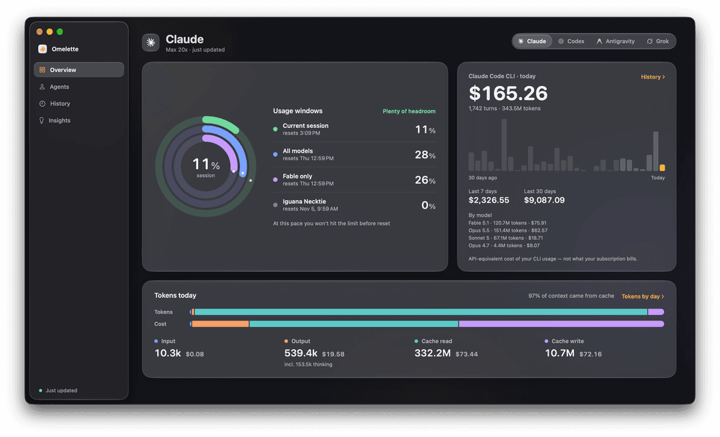This screenshot has width=720, height=437.
Task: Click the Agents person icon
Action: (42, 87)
